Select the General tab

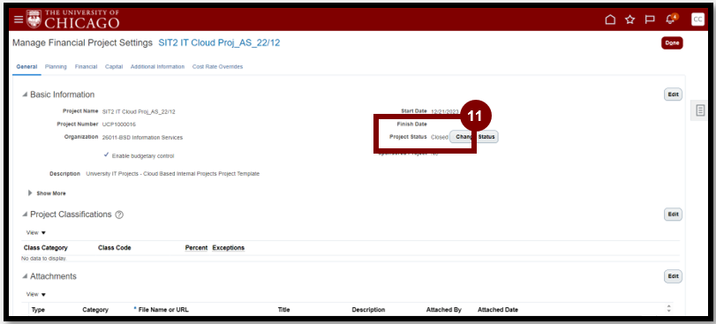pos(26,66)
